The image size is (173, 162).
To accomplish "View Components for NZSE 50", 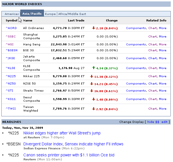I will pyautogui.click(x=136, y=84).
